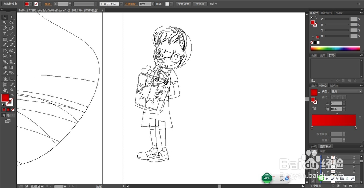Click the 不透明度 link in control bar
Viewport: 364px width, 188px height.
pos(131,4)
